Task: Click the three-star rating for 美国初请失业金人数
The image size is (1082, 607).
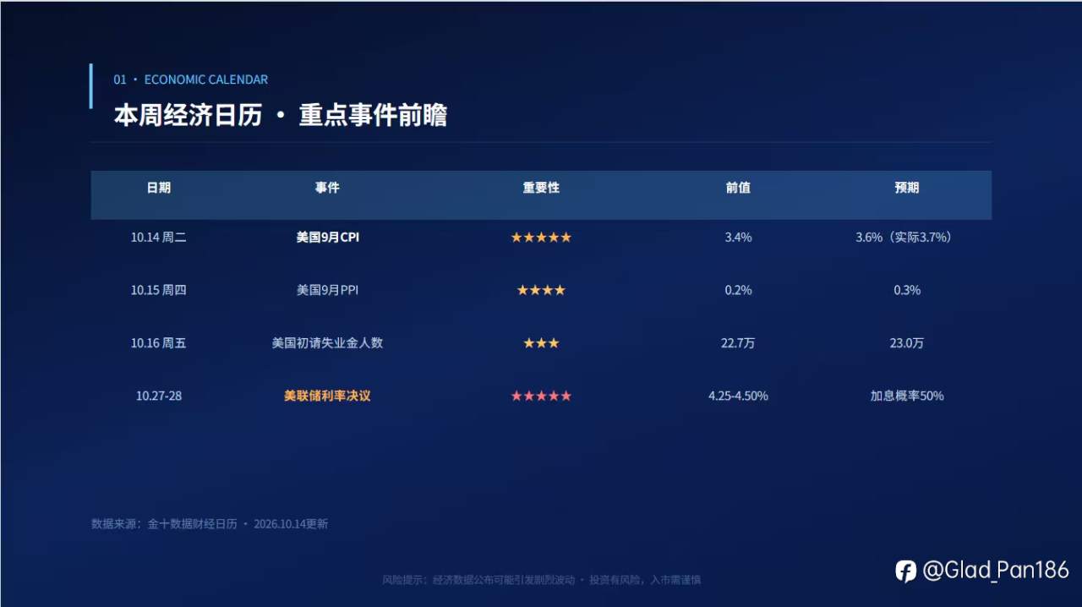Action: (x=541, y=343)
